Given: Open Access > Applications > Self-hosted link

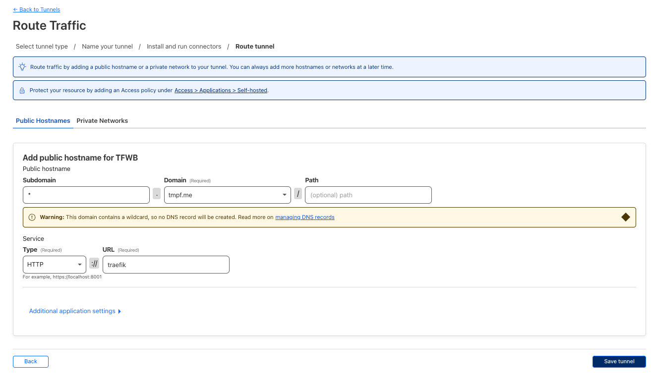Looking at the screenshot, I should coord(221,91).
